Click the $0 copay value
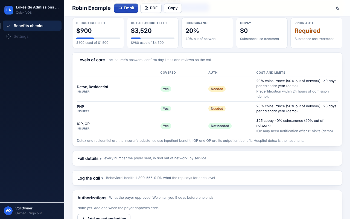350x219 pixels. [x=244, y=31]
